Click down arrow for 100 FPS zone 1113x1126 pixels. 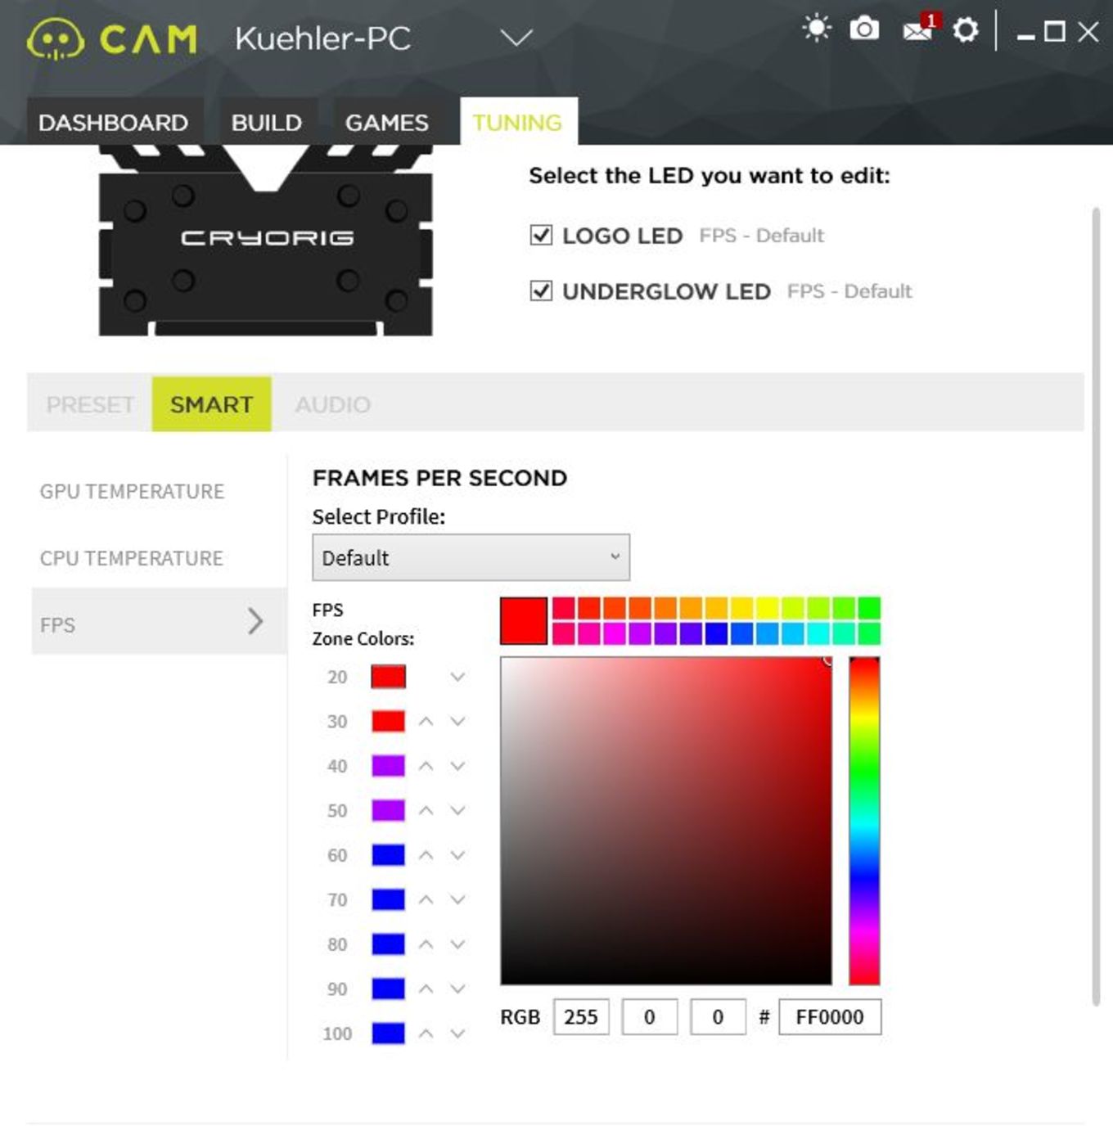pyautogui.click(x=457, y=1034)
